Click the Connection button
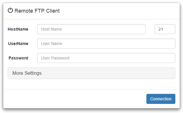The height and width of the screenshot is (113, 183). [x=161, y=99]
